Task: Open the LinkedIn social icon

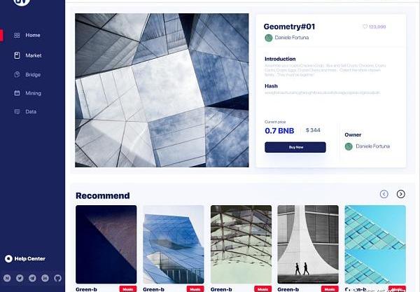Action: click(x=45, y=278)
